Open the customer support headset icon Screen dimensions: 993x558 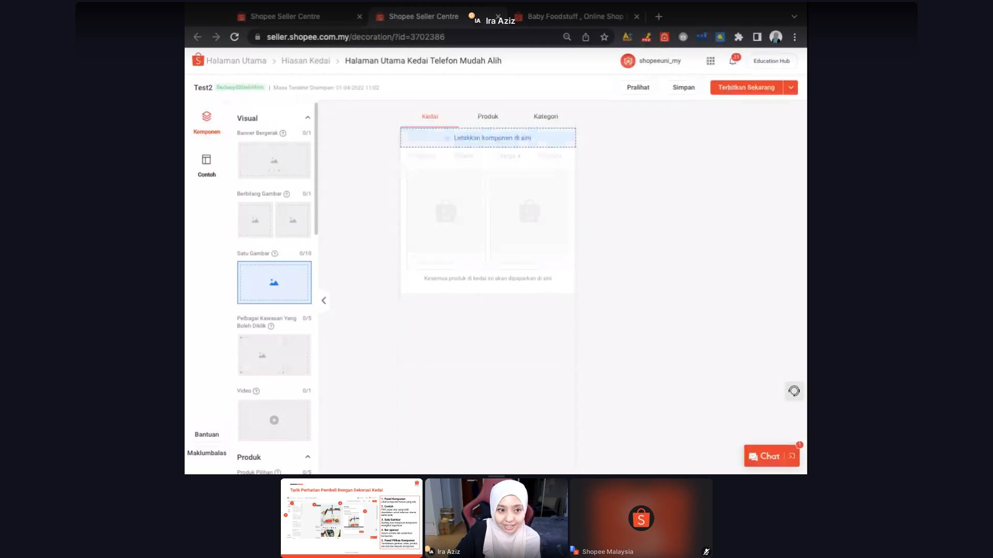pos(794,391)
